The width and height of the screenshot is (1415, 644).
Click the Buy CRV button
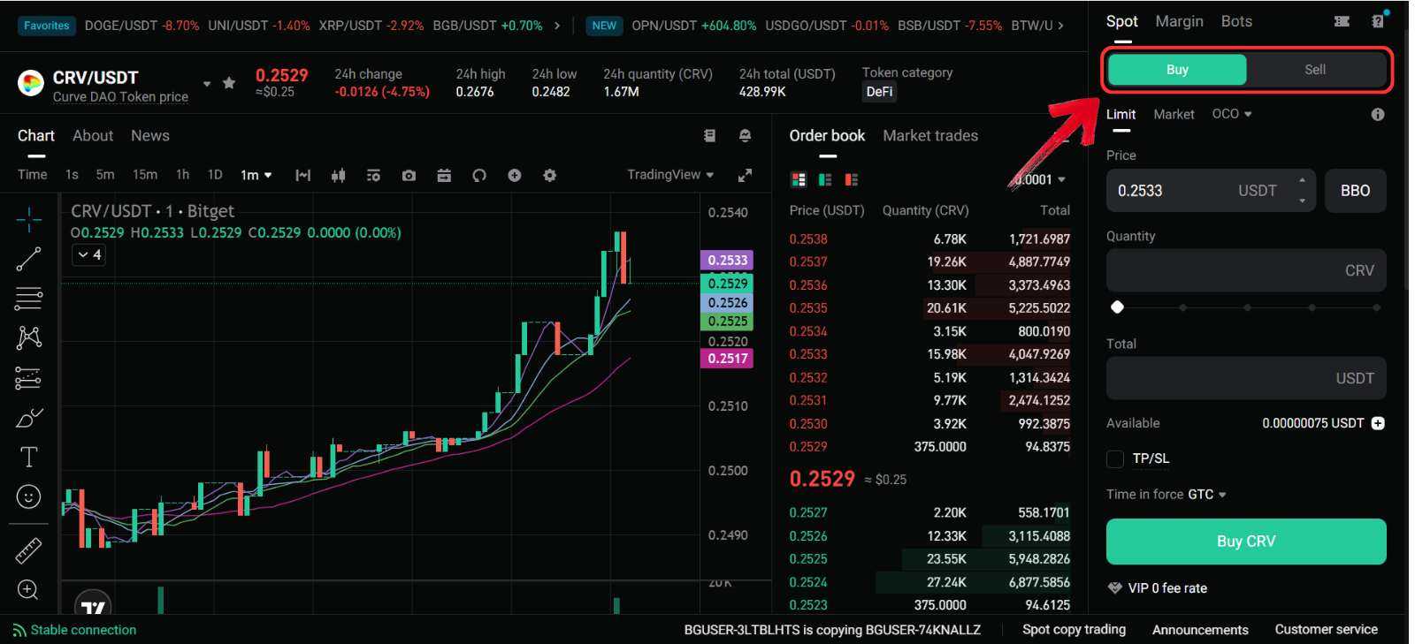point(1246,542)
